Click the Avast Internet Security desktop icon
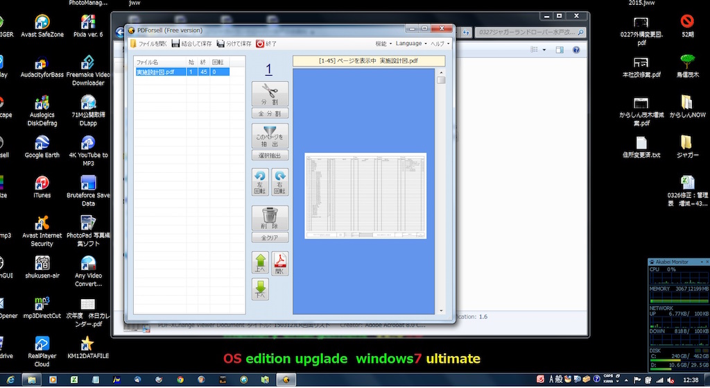 pyautogui.click(x=42, y=231)
